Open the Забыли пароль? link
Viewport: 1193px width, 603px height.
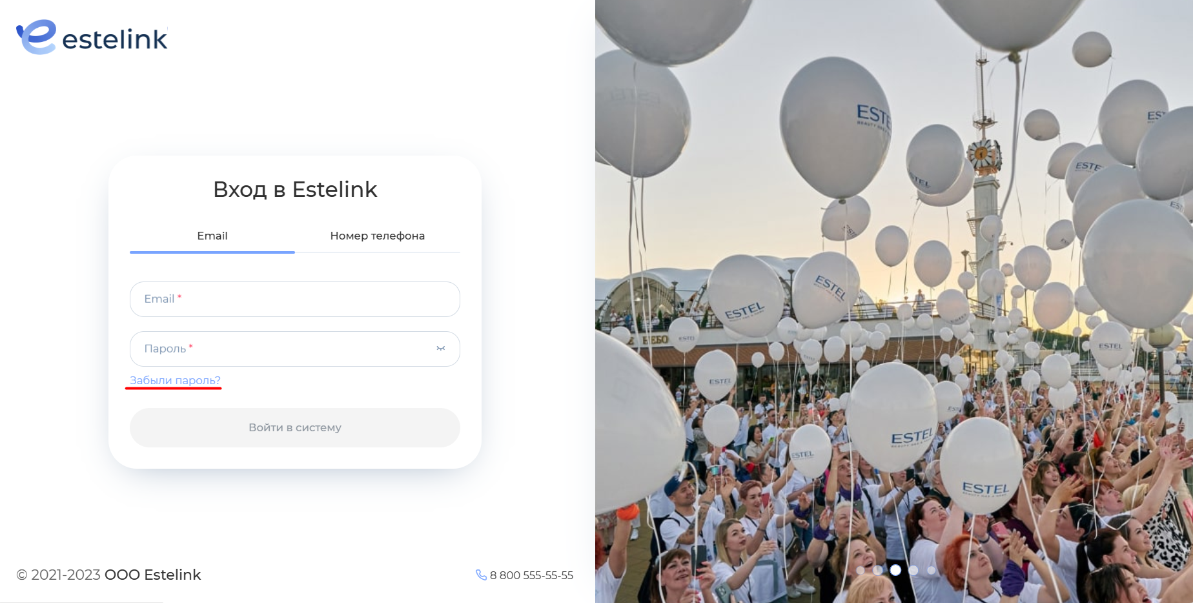175,380
